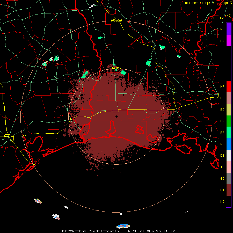Click the NEXLAB-College of DuPage header text
Image resolution: width=233 pixels, height=233 pixels.
[x=207, y=3]
